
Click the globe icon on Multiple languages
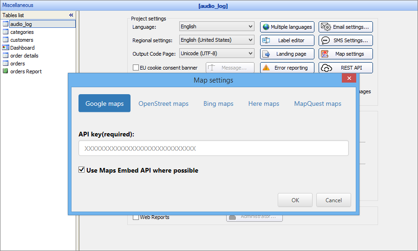[x=266, y=27]
